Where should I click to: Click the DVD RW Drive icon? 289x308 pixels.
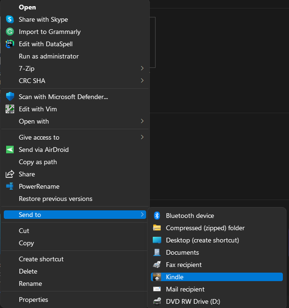tap(157, 301)
